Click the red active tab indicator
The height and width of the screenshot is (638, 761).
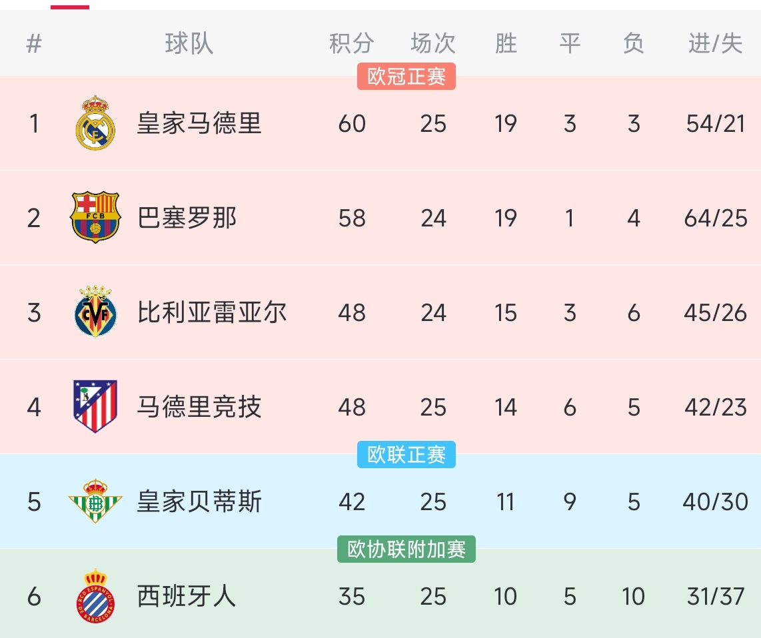coord(70,7)
